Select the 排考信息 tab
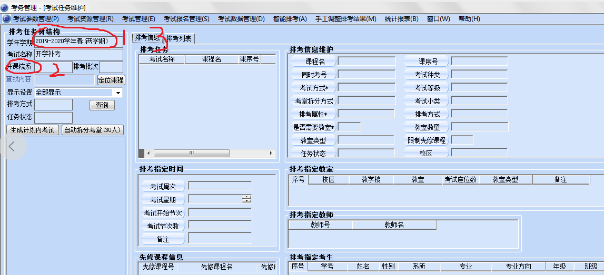The height and width of the screenshot is (275, 604). [147, 37]
